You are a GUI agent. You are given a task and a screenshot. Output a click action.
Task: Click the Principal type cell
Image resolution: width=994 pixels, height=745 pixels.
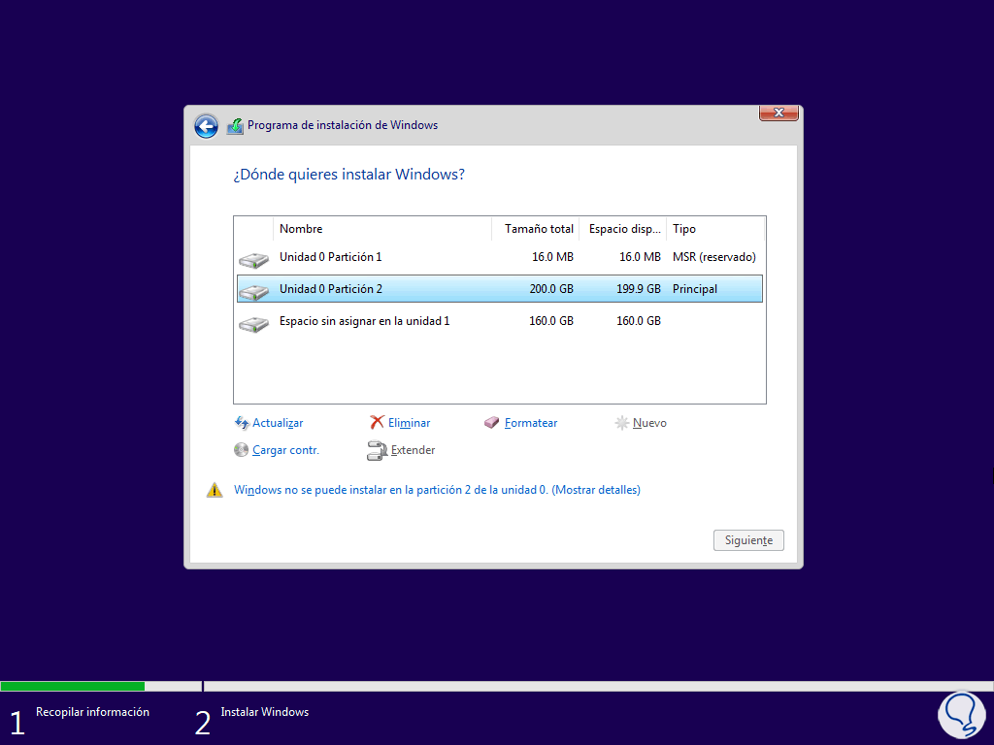pyautogui.click(x=695, y=289)
